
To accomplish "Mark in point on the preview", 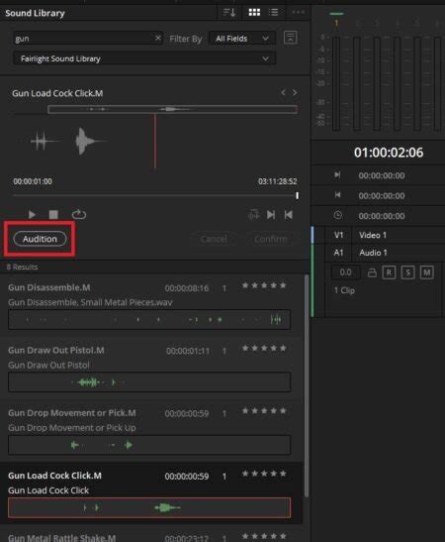I will pyautogui.click(x=271, y=215).
